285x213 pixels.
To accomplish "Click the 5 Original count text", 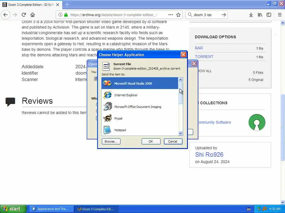I will click(x=256, y=80).
